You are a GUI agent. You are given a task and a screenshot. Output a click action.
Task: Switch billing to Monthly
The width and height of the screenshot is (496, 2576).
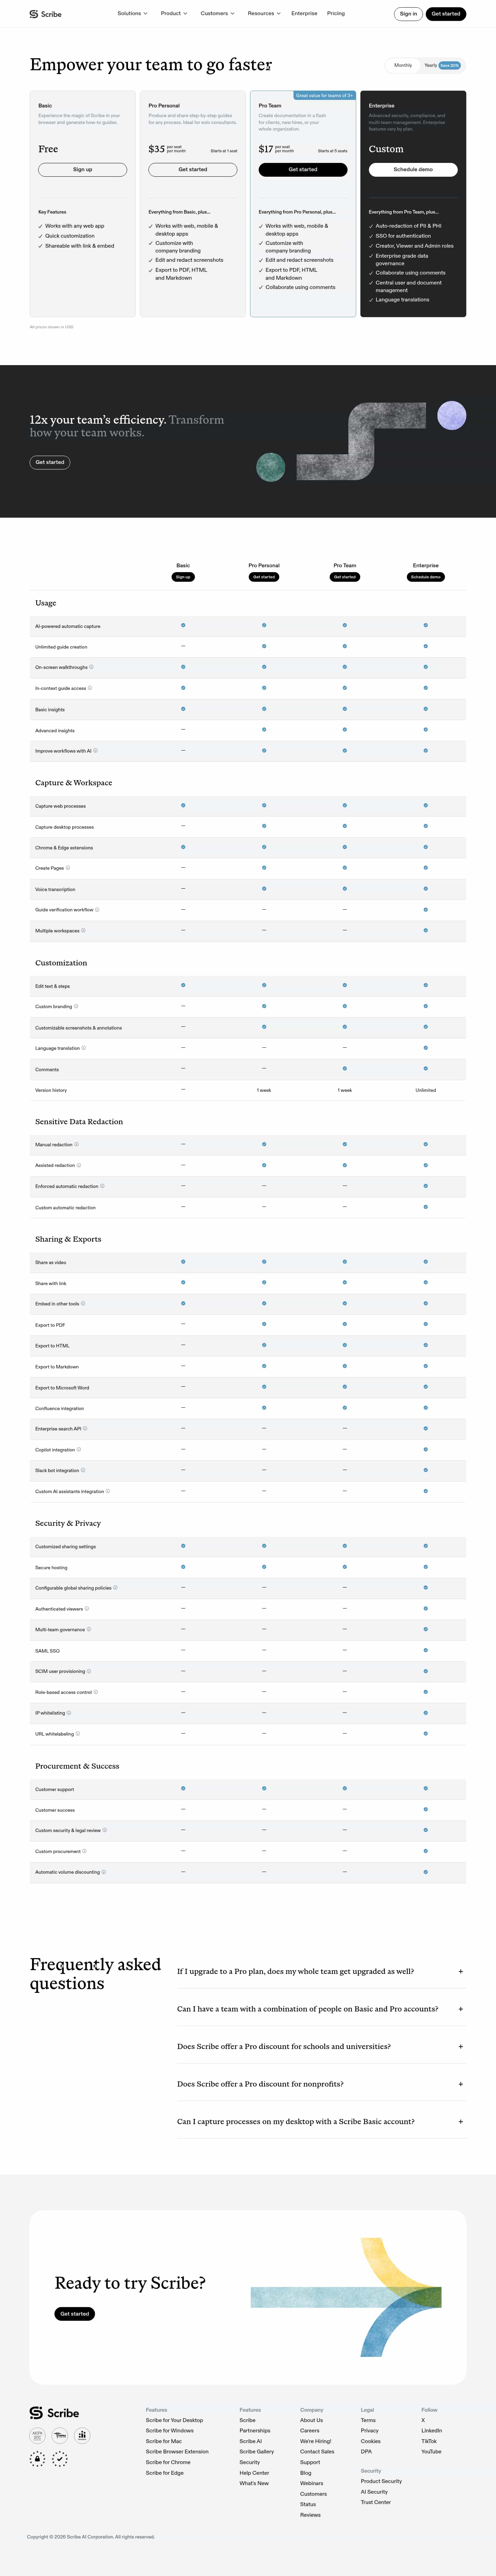(403, 65)
